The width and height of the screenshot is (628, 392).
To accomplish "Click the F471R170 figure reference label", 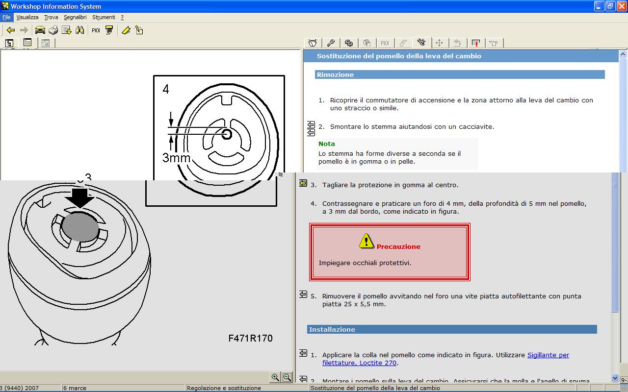I will pos(250,338).
